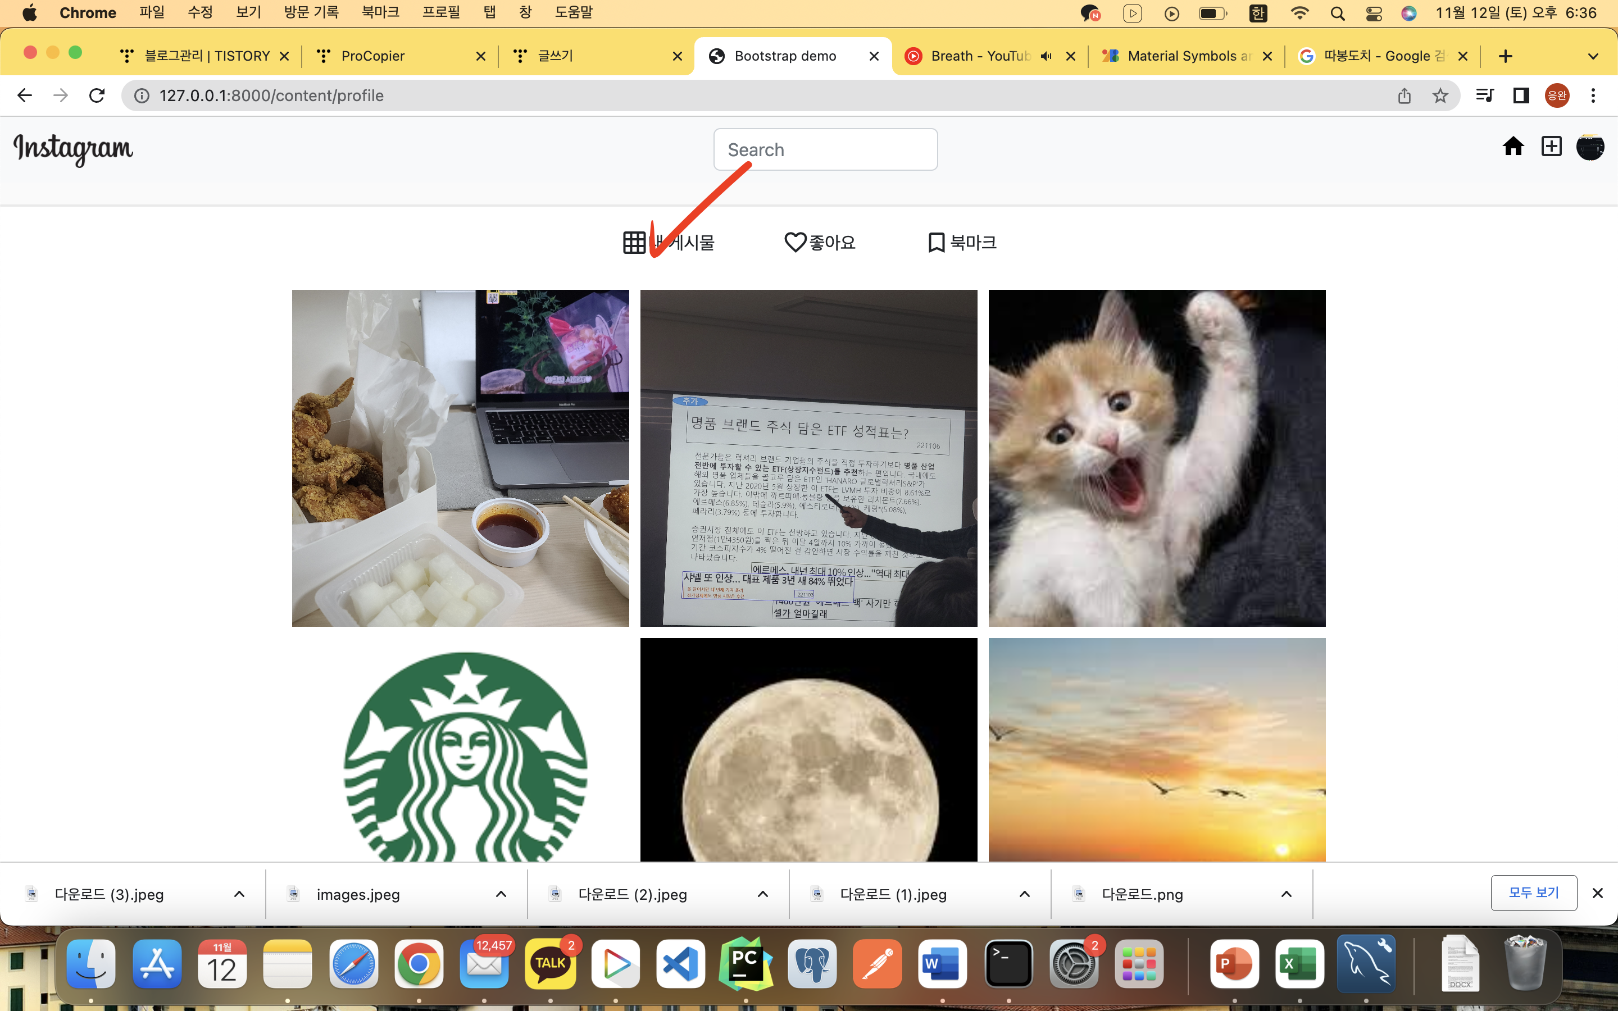Bookmark this page with the star icon
The image size is (1618, 1011).
click(1440, 95)
